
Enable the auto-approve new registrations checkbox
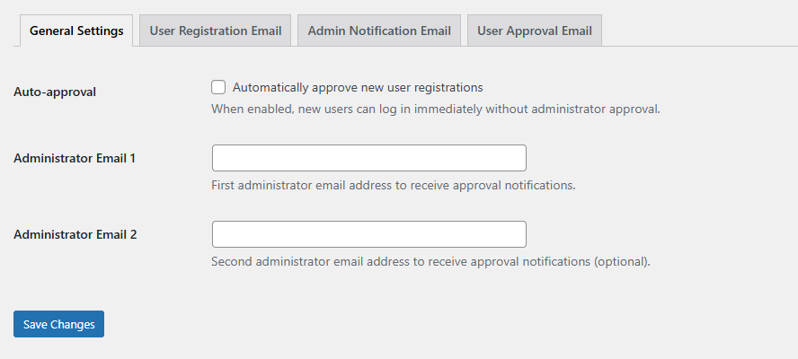218,88
